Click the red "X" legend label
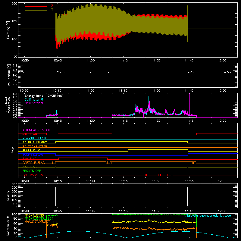The width and height of the screenshot is (241, 241). tap(52, 5)
